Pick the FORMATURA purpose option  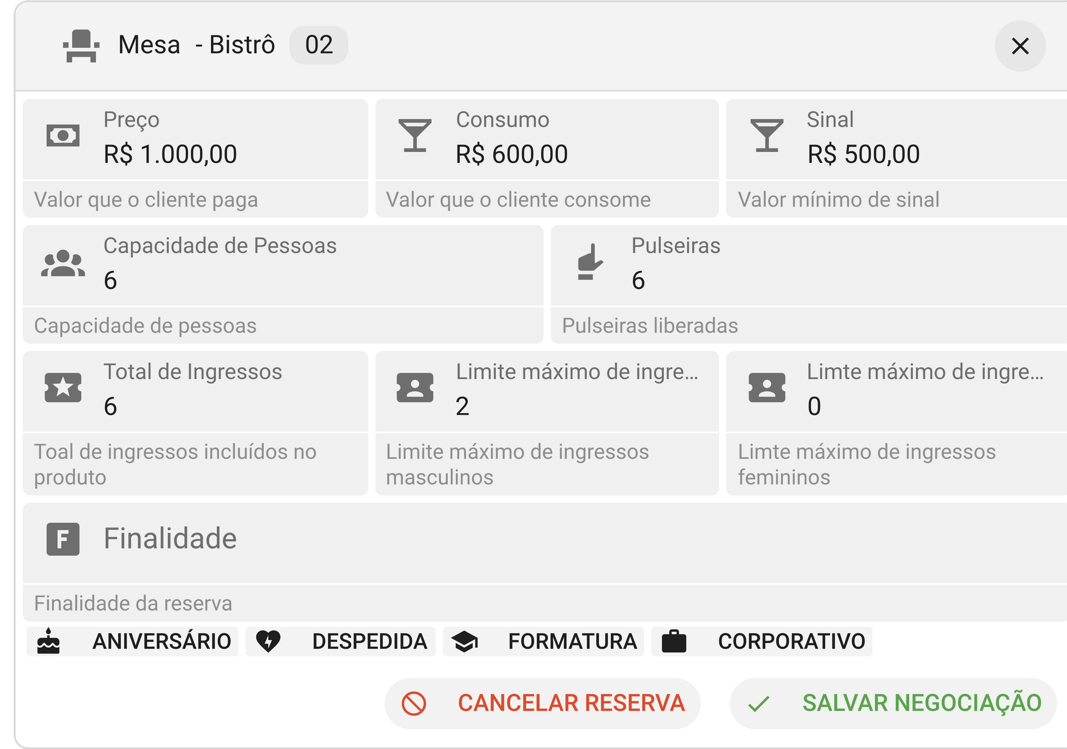(544, 641)
